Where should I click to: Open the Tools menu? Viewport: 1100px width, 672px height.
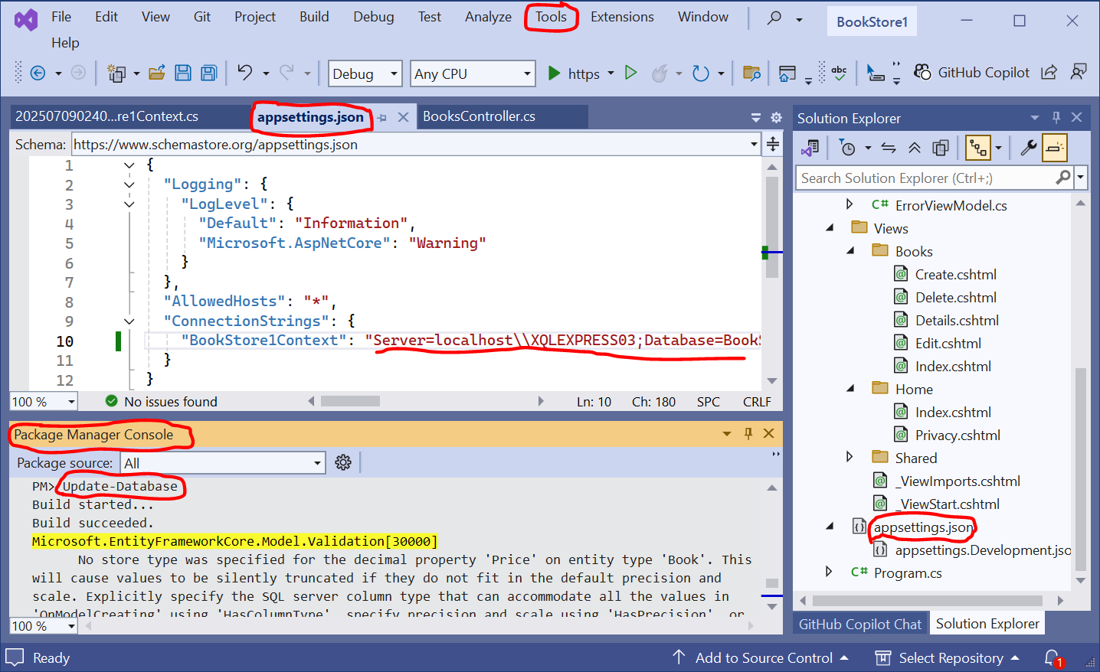coord(551,17)
